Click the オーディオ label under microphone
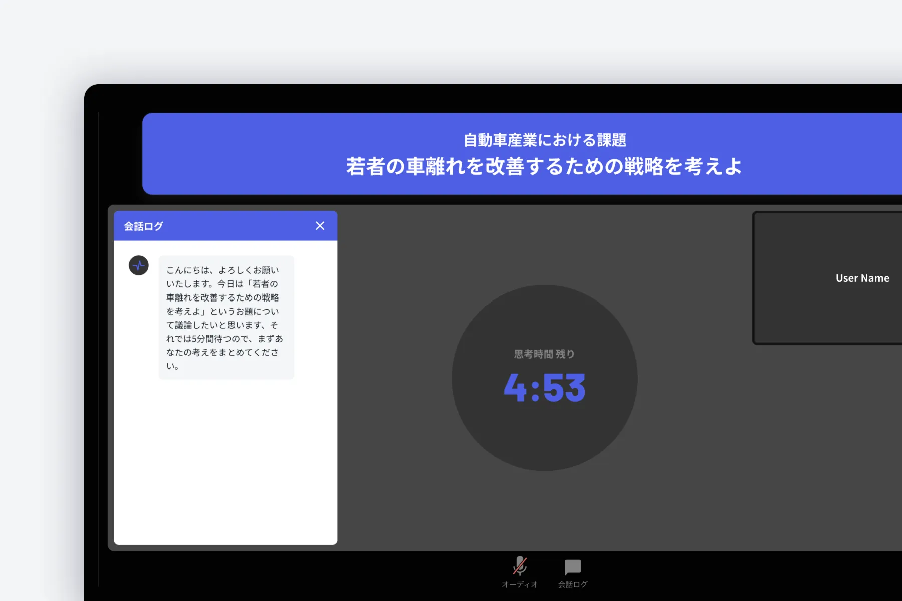Image resolution: width=902 pixels, height=601 pixels. tap(520, 584)
